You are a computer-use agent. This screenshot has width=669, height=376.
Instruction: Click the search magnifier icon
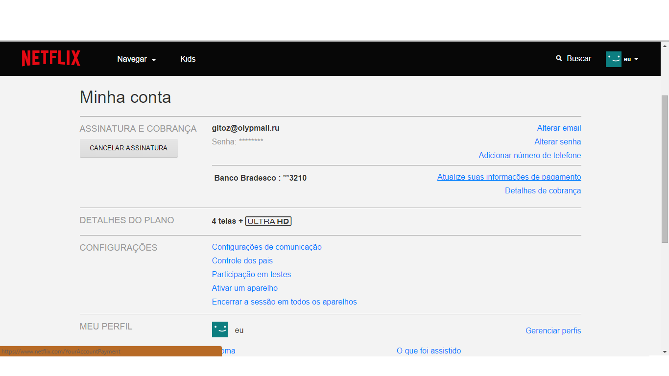(x=559, y=58)
